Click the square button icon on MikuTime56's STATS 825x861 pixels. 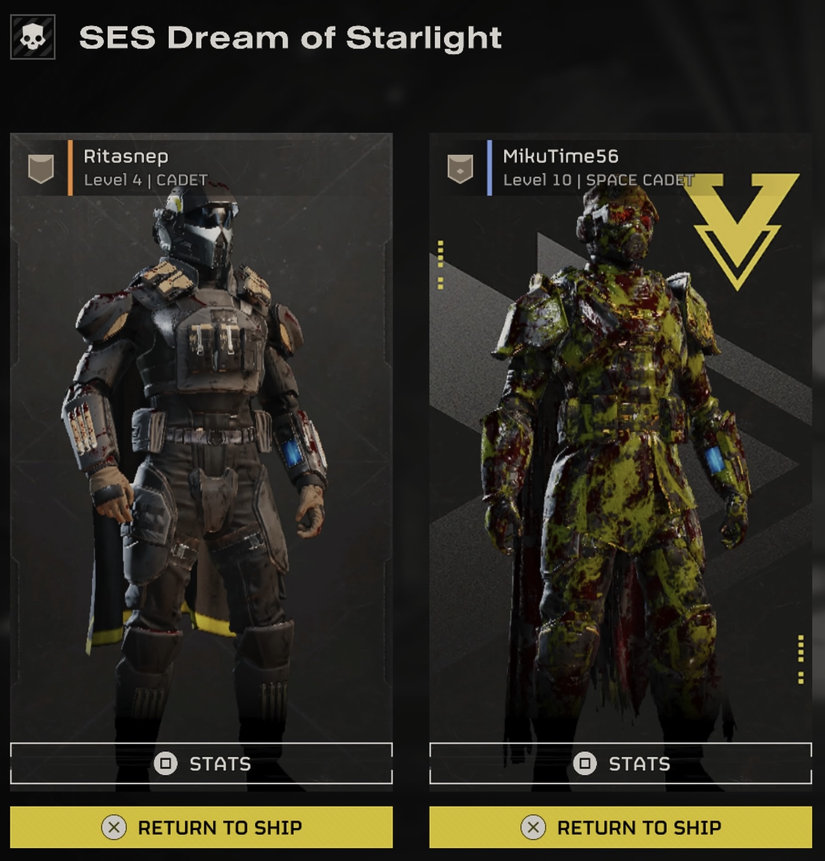click(x=585, y=763)
